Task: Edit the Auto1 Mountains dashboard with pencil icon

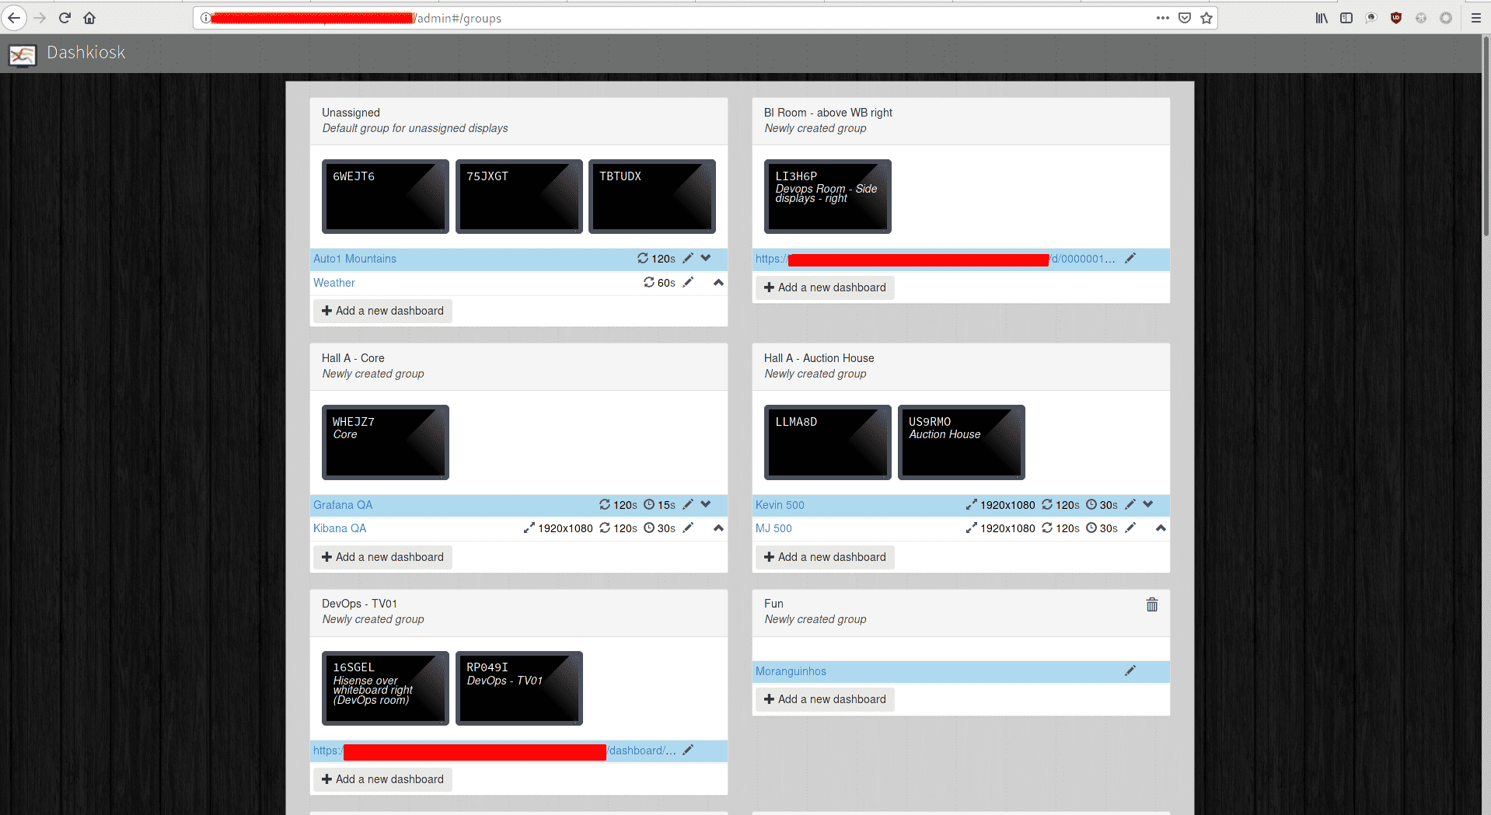Action: [688, 258]
